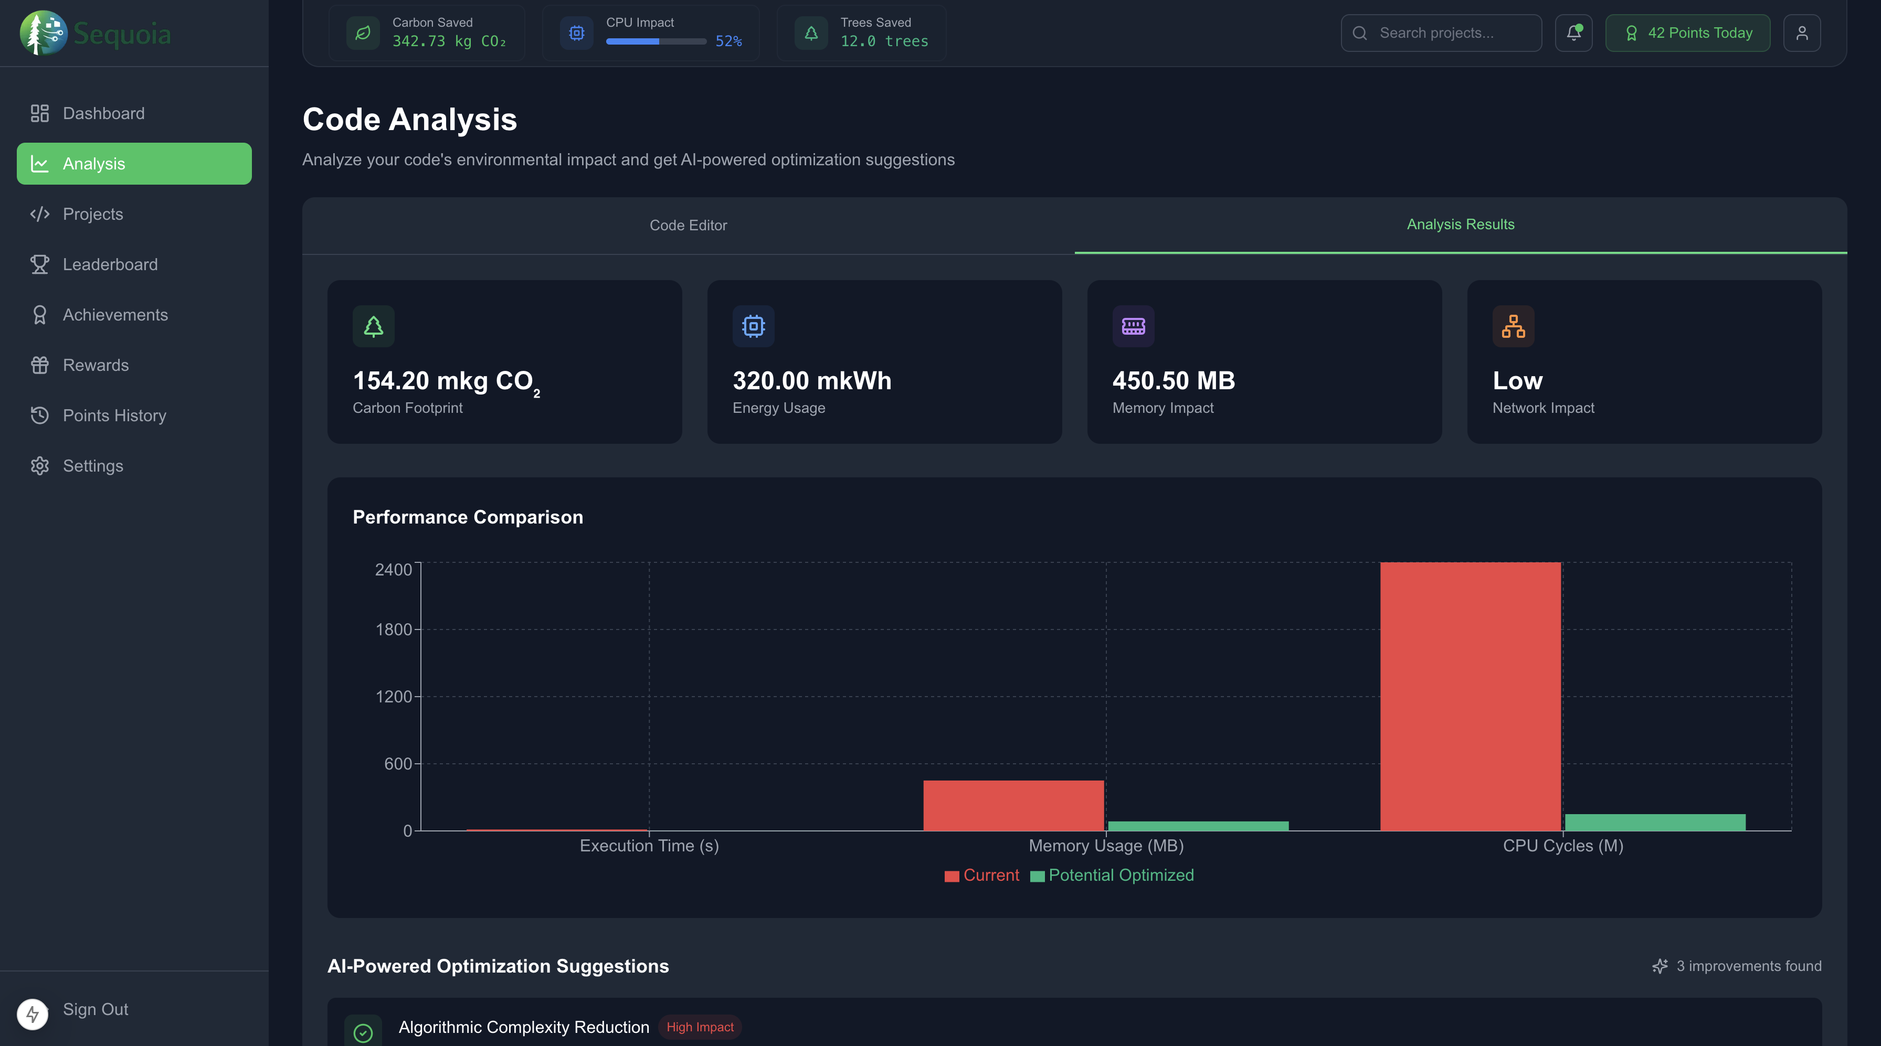Click the Memory Impact chip icon
The height and width of the screenshot is (1046, 1881).
click(1133, 326)
